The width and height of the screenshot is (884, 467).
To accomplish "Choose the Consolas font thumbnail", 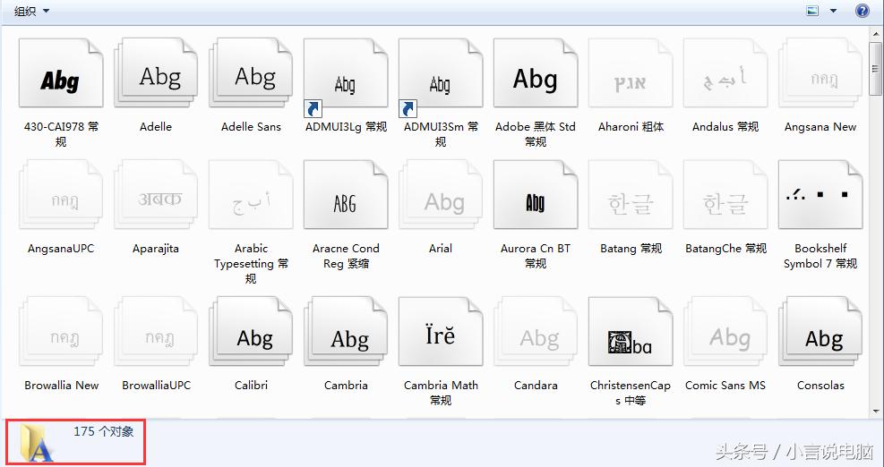I will 820,337.
